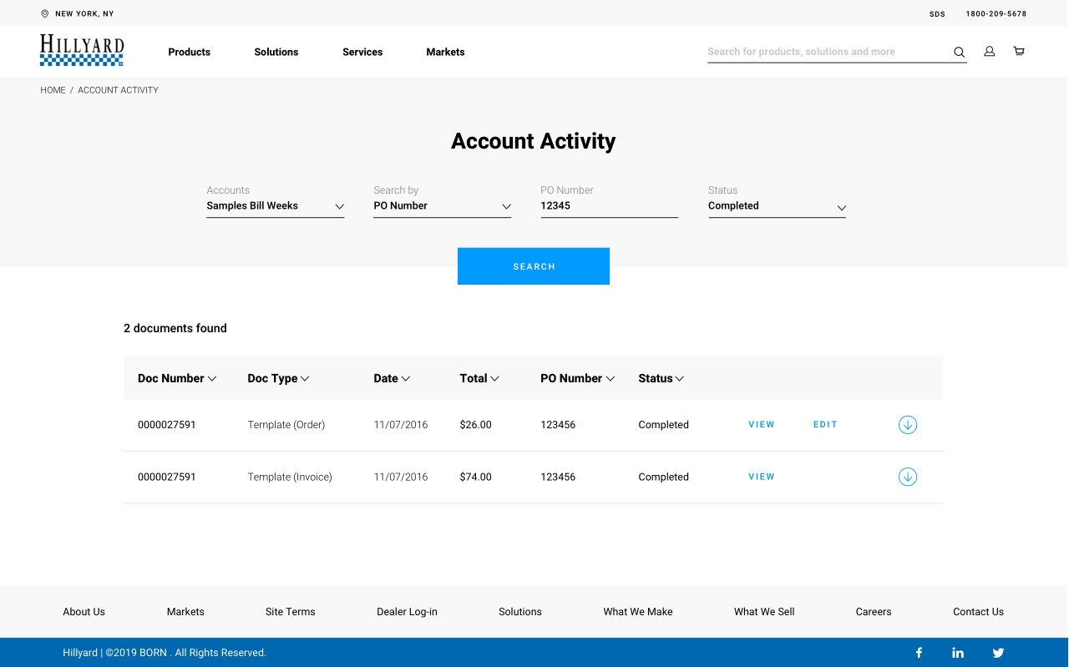Sort by PO Number column header
The width and height of the screenshot is (1069, 667).
(578, 378)
